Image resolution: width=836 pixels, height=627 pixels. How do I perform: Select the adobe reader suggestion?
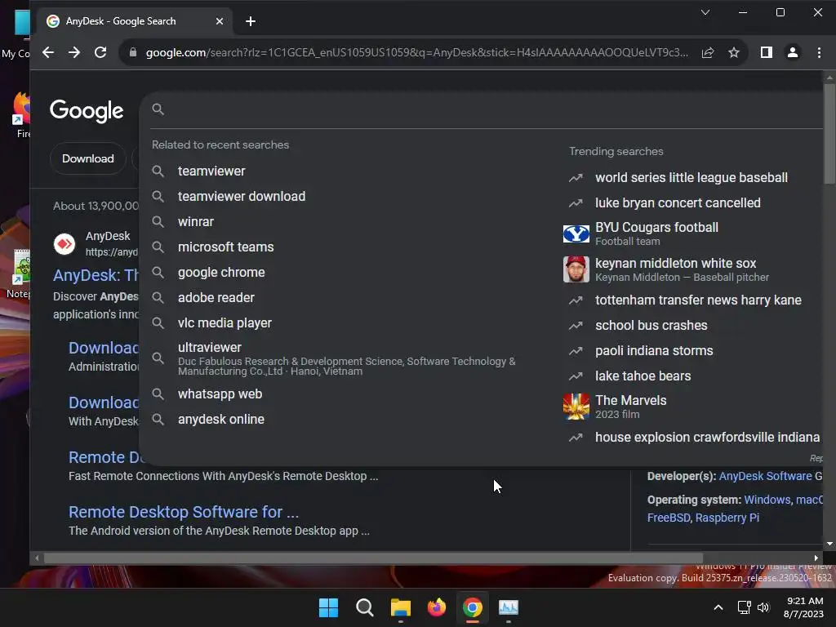[x=216, y=297]
